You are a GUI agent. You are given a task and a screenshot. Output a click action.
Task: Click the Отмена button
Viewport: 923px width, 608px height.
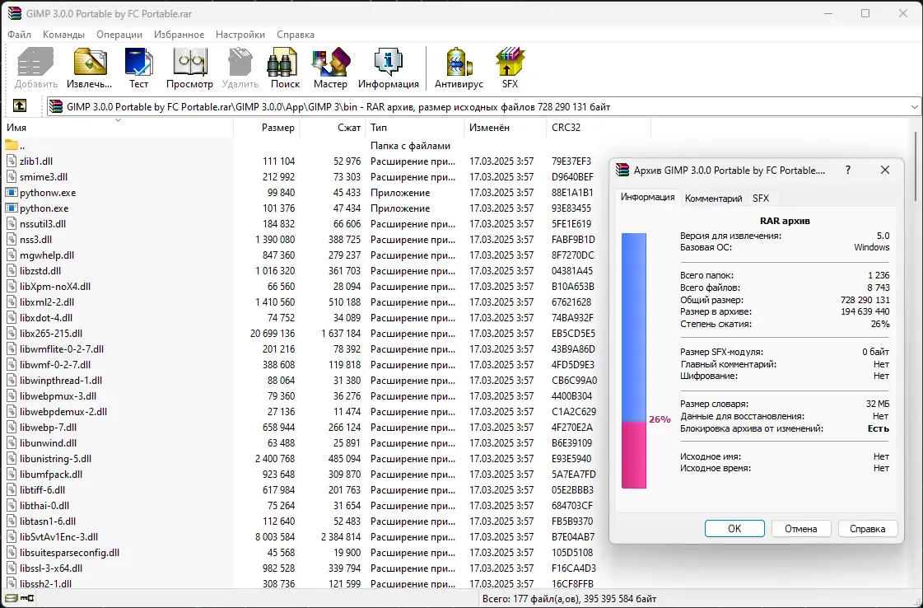coord(801,528)
